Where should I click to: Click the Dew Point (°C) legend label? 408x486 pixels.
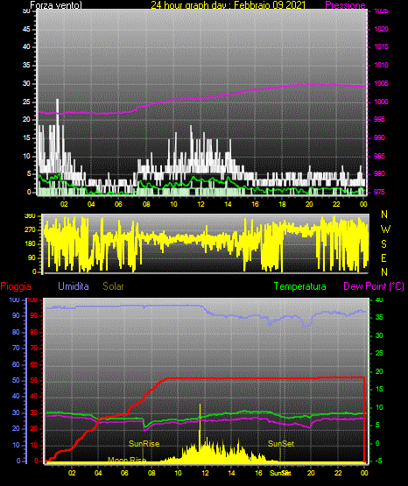(374, 286)
